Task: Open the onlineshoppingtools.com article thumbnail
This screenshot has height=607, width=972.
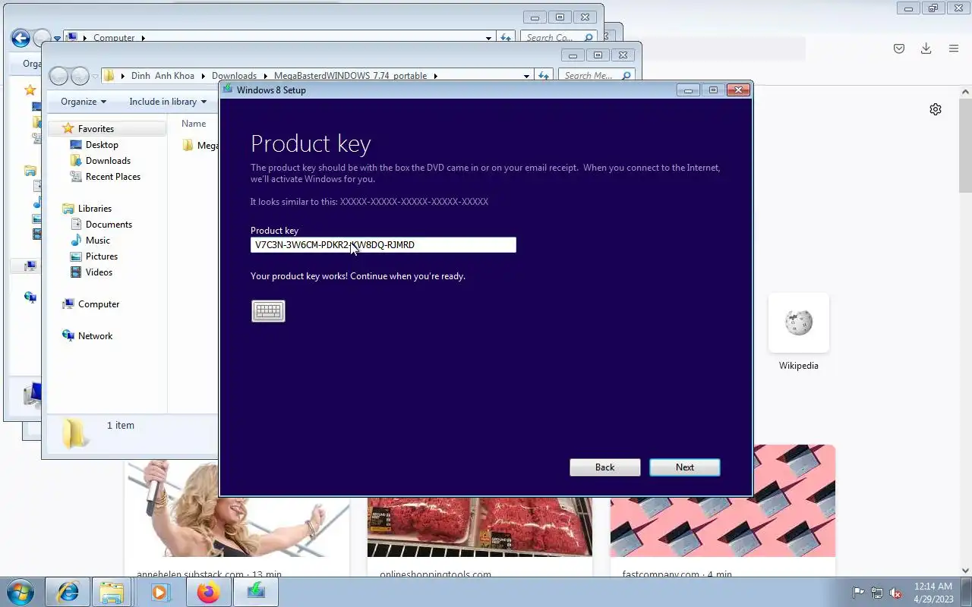Action: tap(480, 527)
